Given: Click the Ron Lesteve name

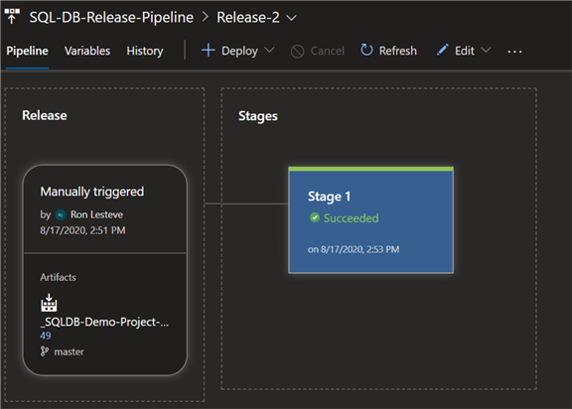Looking at the screenshot, I should click(96, 214).
